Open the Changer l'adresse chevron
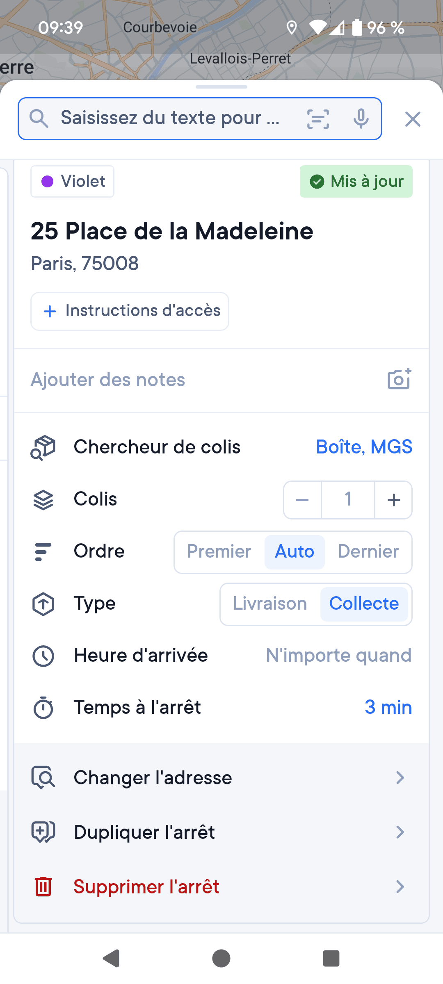 pyautogui.click(x=400, y=777)
